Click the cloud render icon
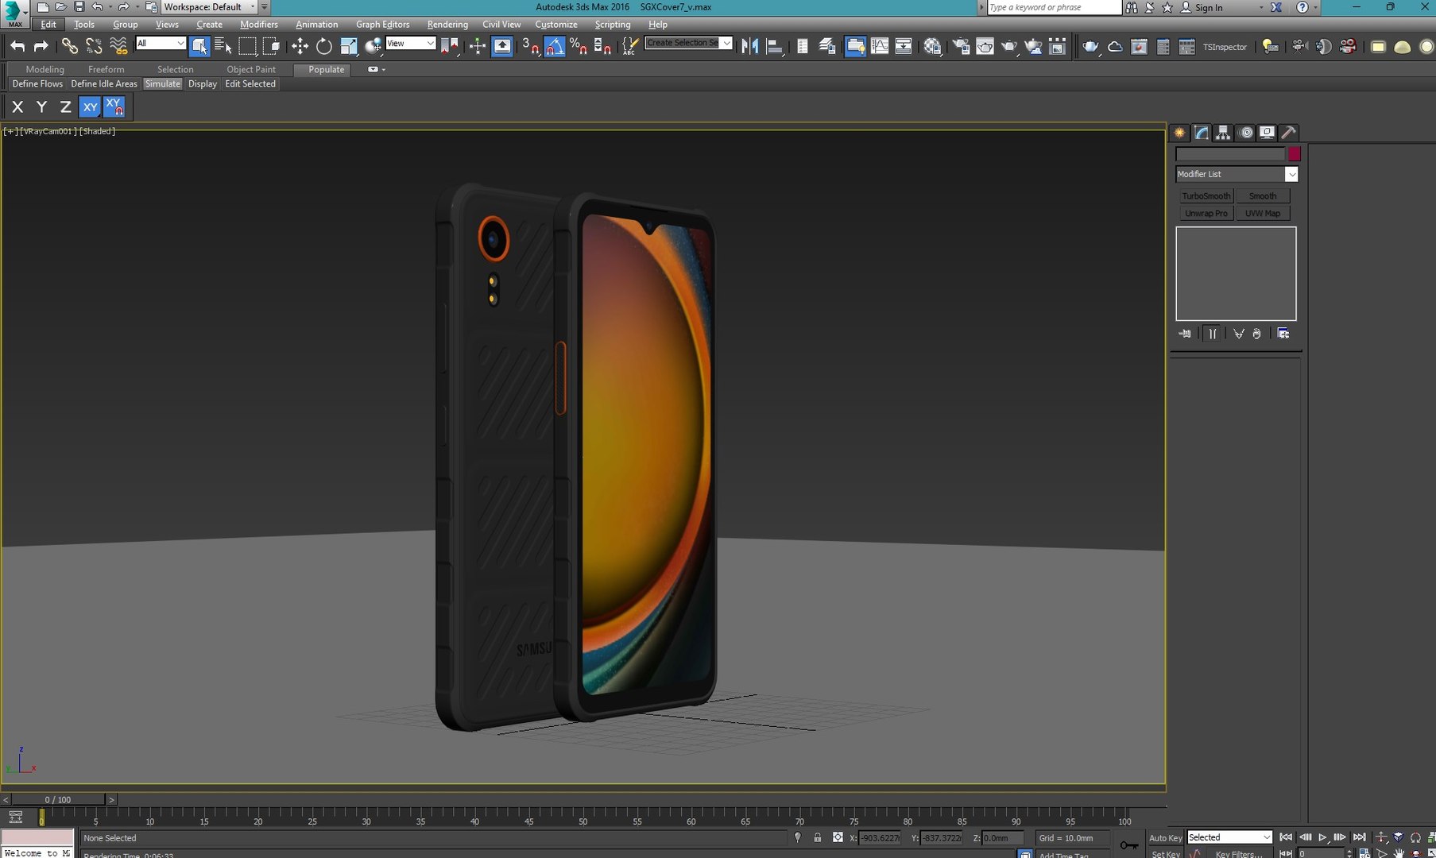Image resolution: width=1436 pixels, height=858 pixels. click(1115, 46)
